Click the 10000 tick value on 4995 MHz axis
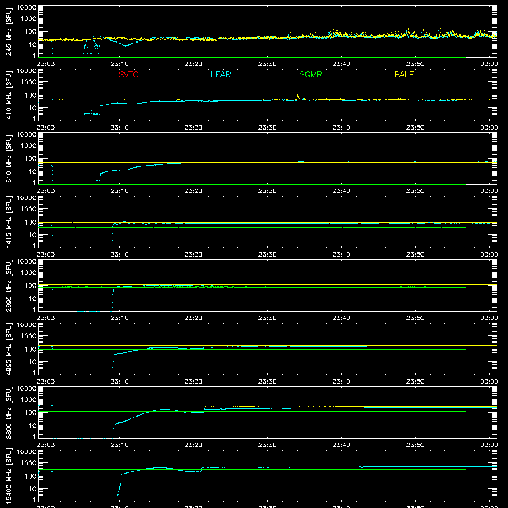The height and width of the screenshot is (508, 508). [27, 325]
